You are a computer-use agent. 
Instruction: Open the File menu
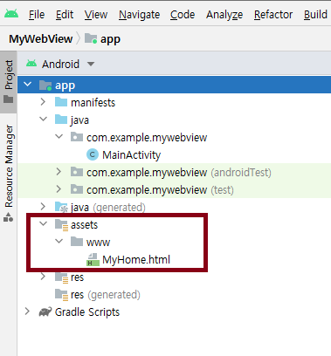point(37,14)
